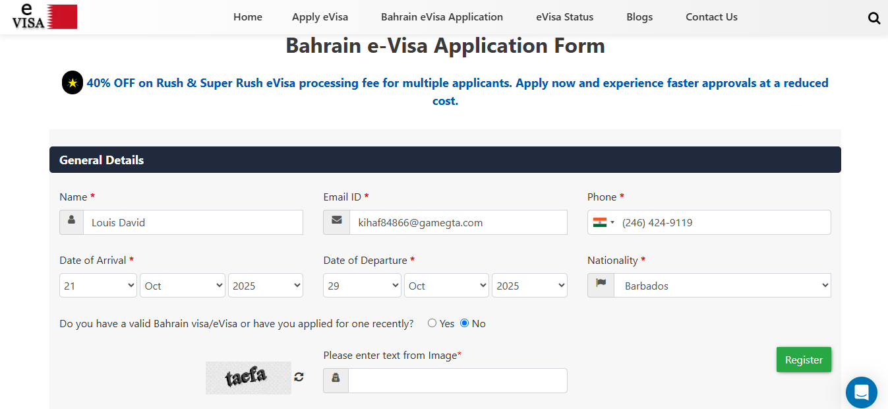The height and width of the screenshot is (409, 888).
Task: Open the departure month dropdown
Action: [x=446, y=286]
